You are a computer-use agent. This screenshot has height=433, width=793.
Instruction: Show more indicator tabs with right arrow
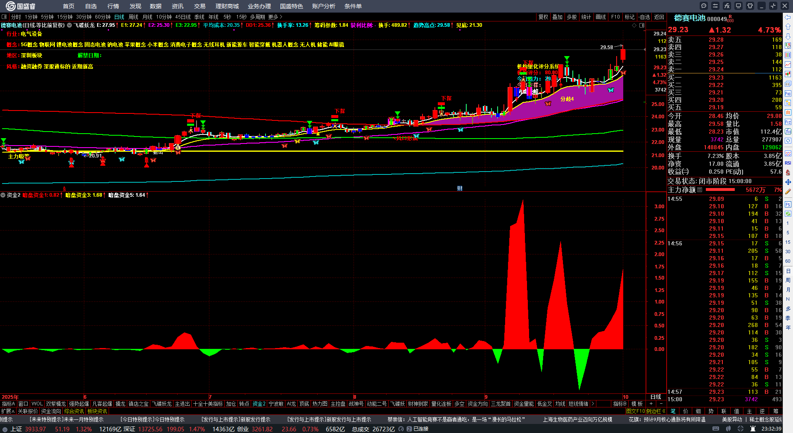tap(593, 404)
